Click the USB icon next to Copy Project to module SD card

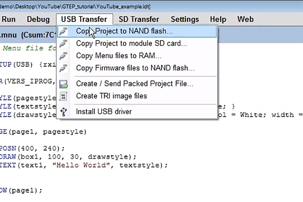(63, 44)
